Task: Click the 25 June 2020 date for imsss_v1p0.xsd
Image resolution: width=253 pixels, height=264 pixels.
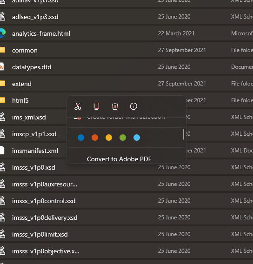Action: 174,167
